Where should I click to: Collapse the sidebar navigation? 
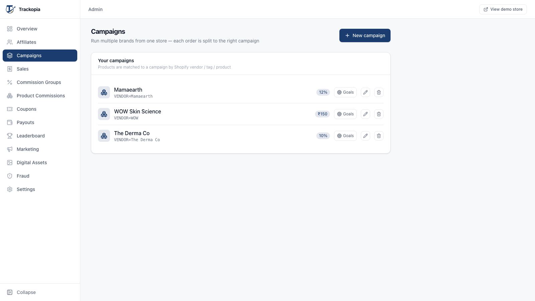point(21,292)
